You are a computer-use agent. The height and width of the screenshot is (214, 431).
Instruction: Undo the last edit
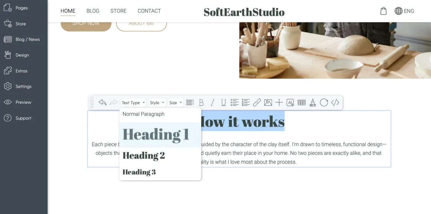click(103, 102)
